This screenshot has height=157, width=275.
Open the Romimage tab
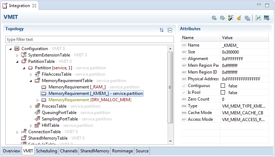122,151
